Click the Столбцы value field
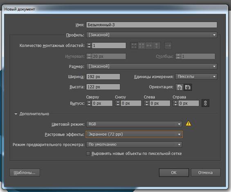The image size is (231, 192). [x=198, y=56]
